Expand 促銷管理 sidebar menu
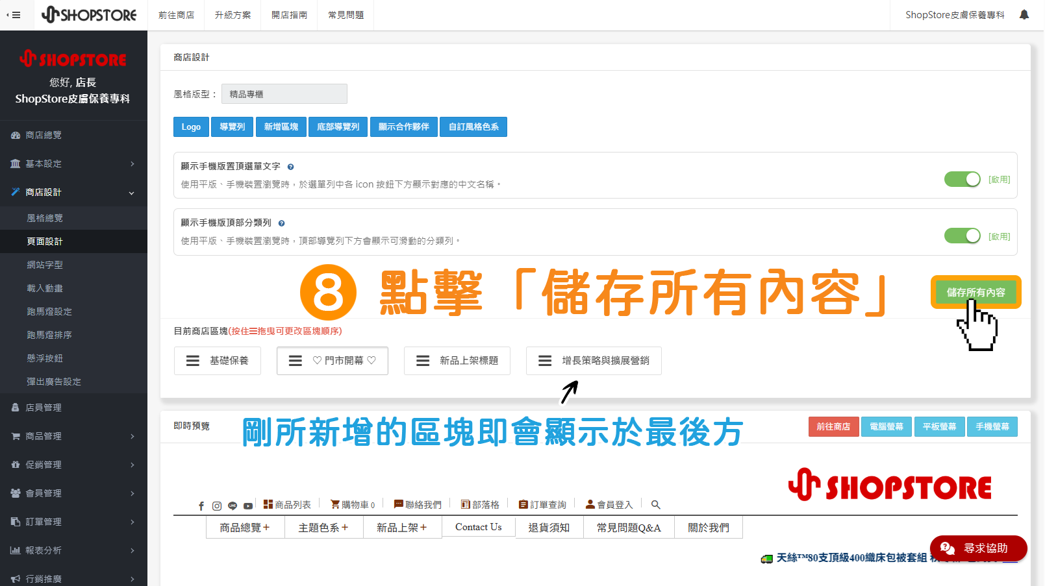The image size is (1045, 586). point(73,465)
